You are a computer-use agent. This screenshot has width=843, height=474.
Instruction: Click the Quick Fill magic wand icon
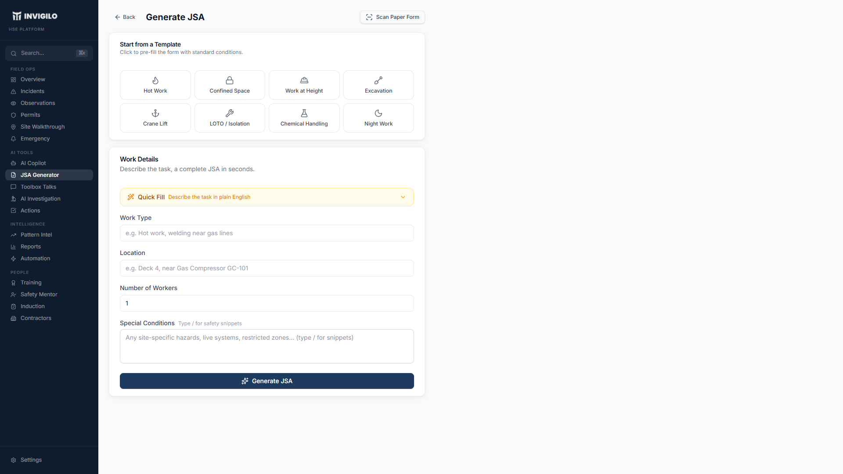click(131, 197)
